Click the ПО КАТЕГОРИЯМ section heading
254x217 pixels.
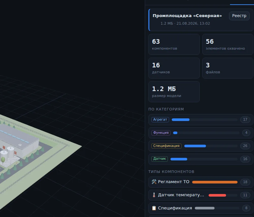pos(166,109)
